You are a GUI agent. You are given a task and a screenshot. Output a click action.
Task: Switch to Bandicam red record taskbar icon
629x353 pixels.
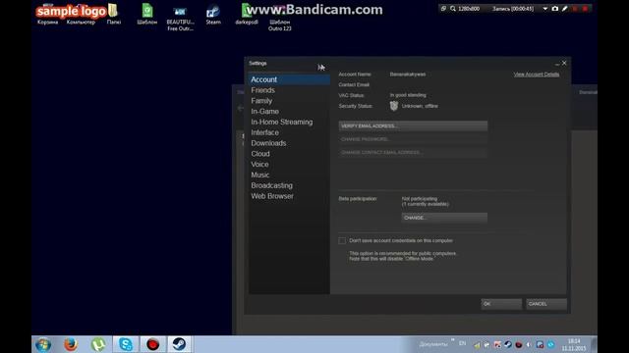[152, 344]
